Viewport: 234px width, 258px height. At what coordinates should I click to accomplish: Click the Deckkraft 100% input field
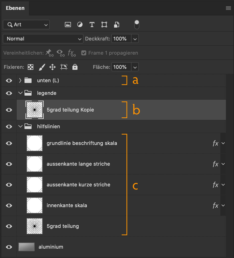tap(121, 39)
